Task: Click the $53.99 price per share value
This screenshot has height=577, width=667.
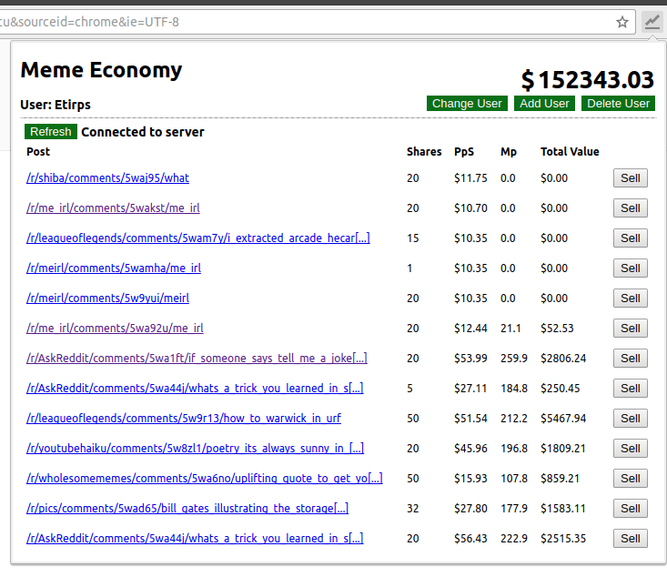Action: tap(470, 359)
